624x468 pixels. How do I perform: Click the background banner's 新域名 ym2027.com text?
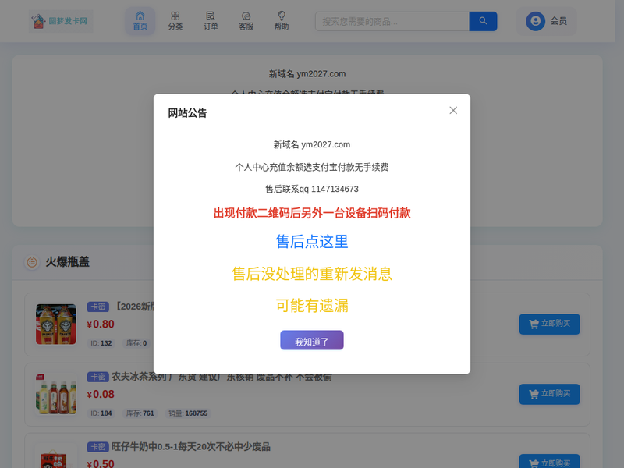click(307, 74)
